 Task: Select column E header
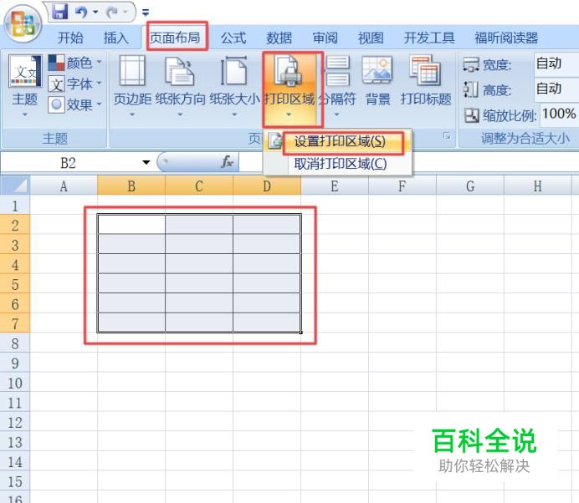coord(335,185)
